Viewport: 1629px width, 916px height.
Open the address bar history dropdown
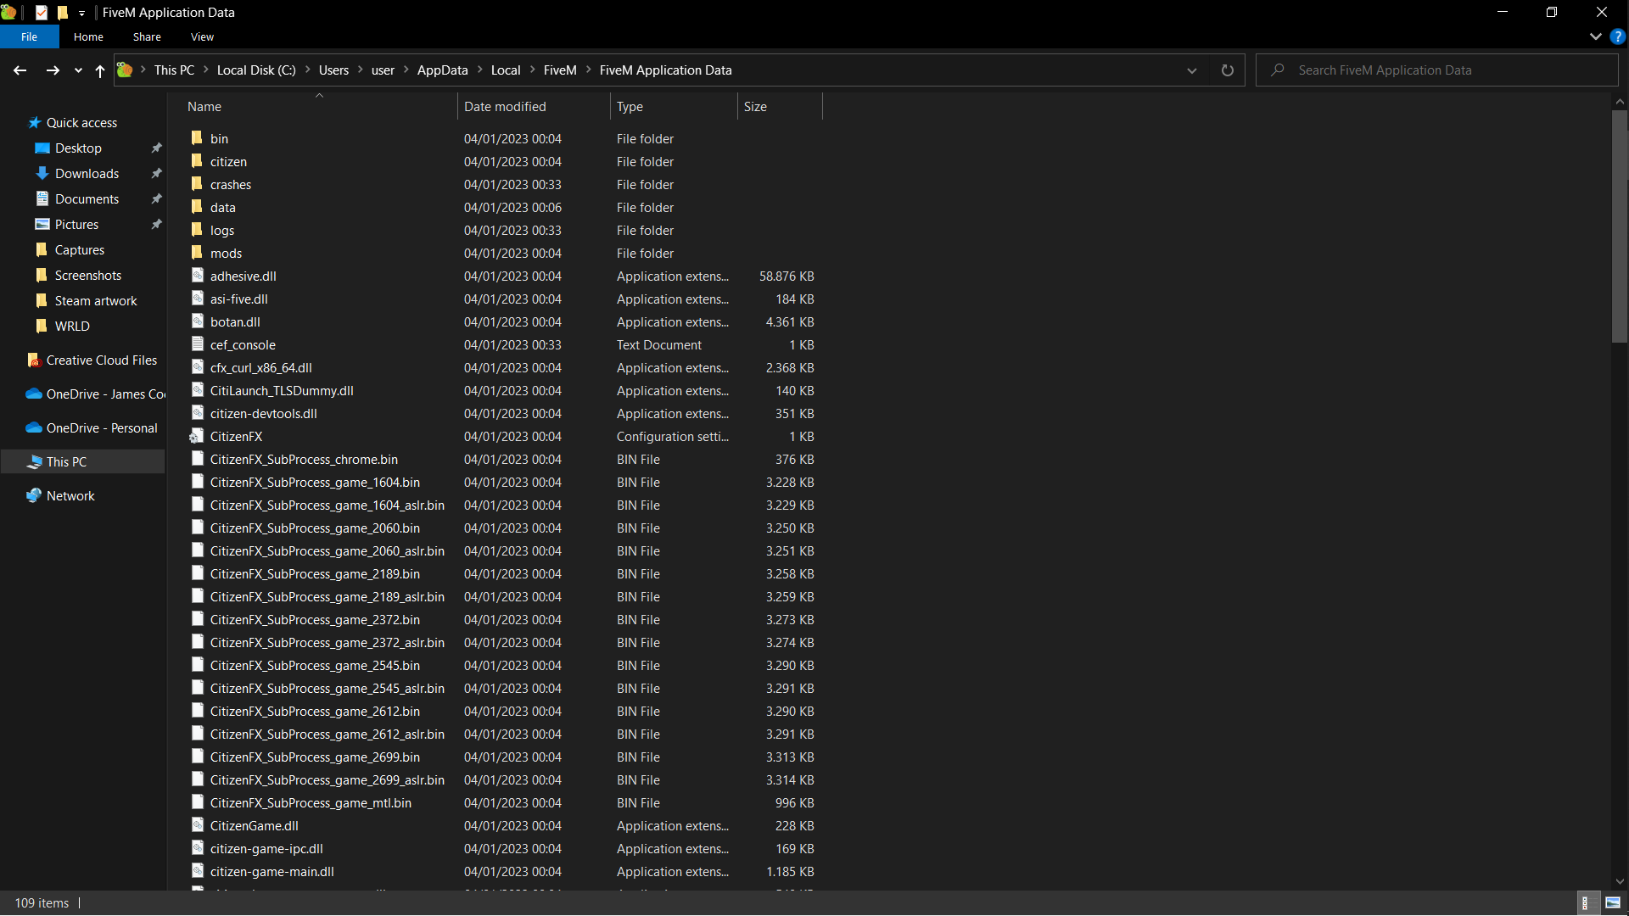click(x=1192, y=70)
